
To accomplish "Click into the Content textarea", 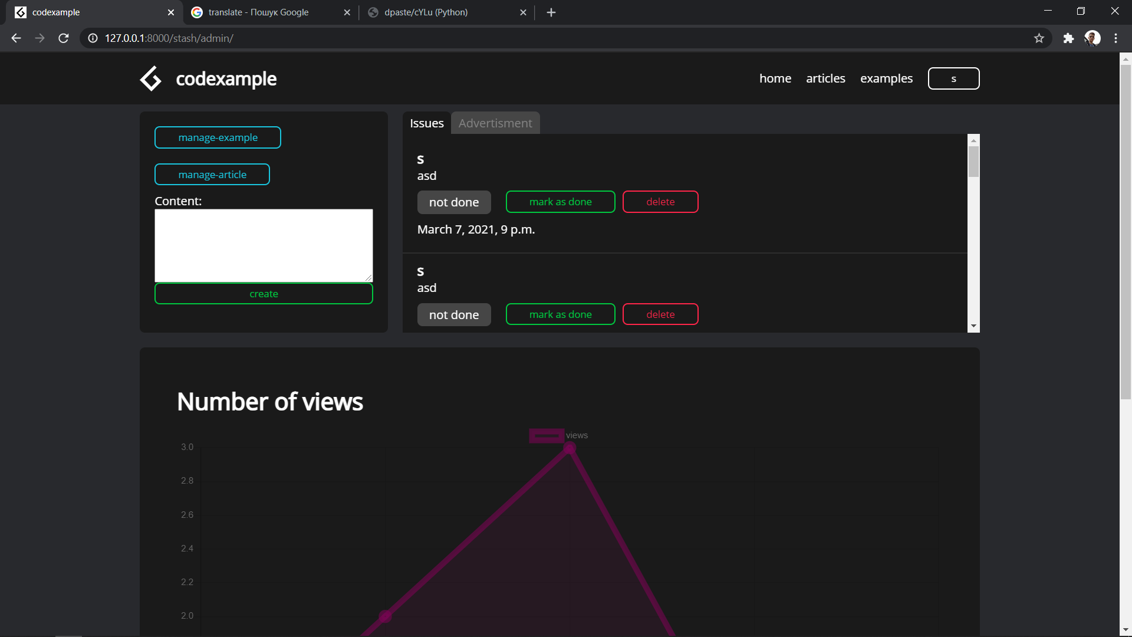I will coord(264,245).
